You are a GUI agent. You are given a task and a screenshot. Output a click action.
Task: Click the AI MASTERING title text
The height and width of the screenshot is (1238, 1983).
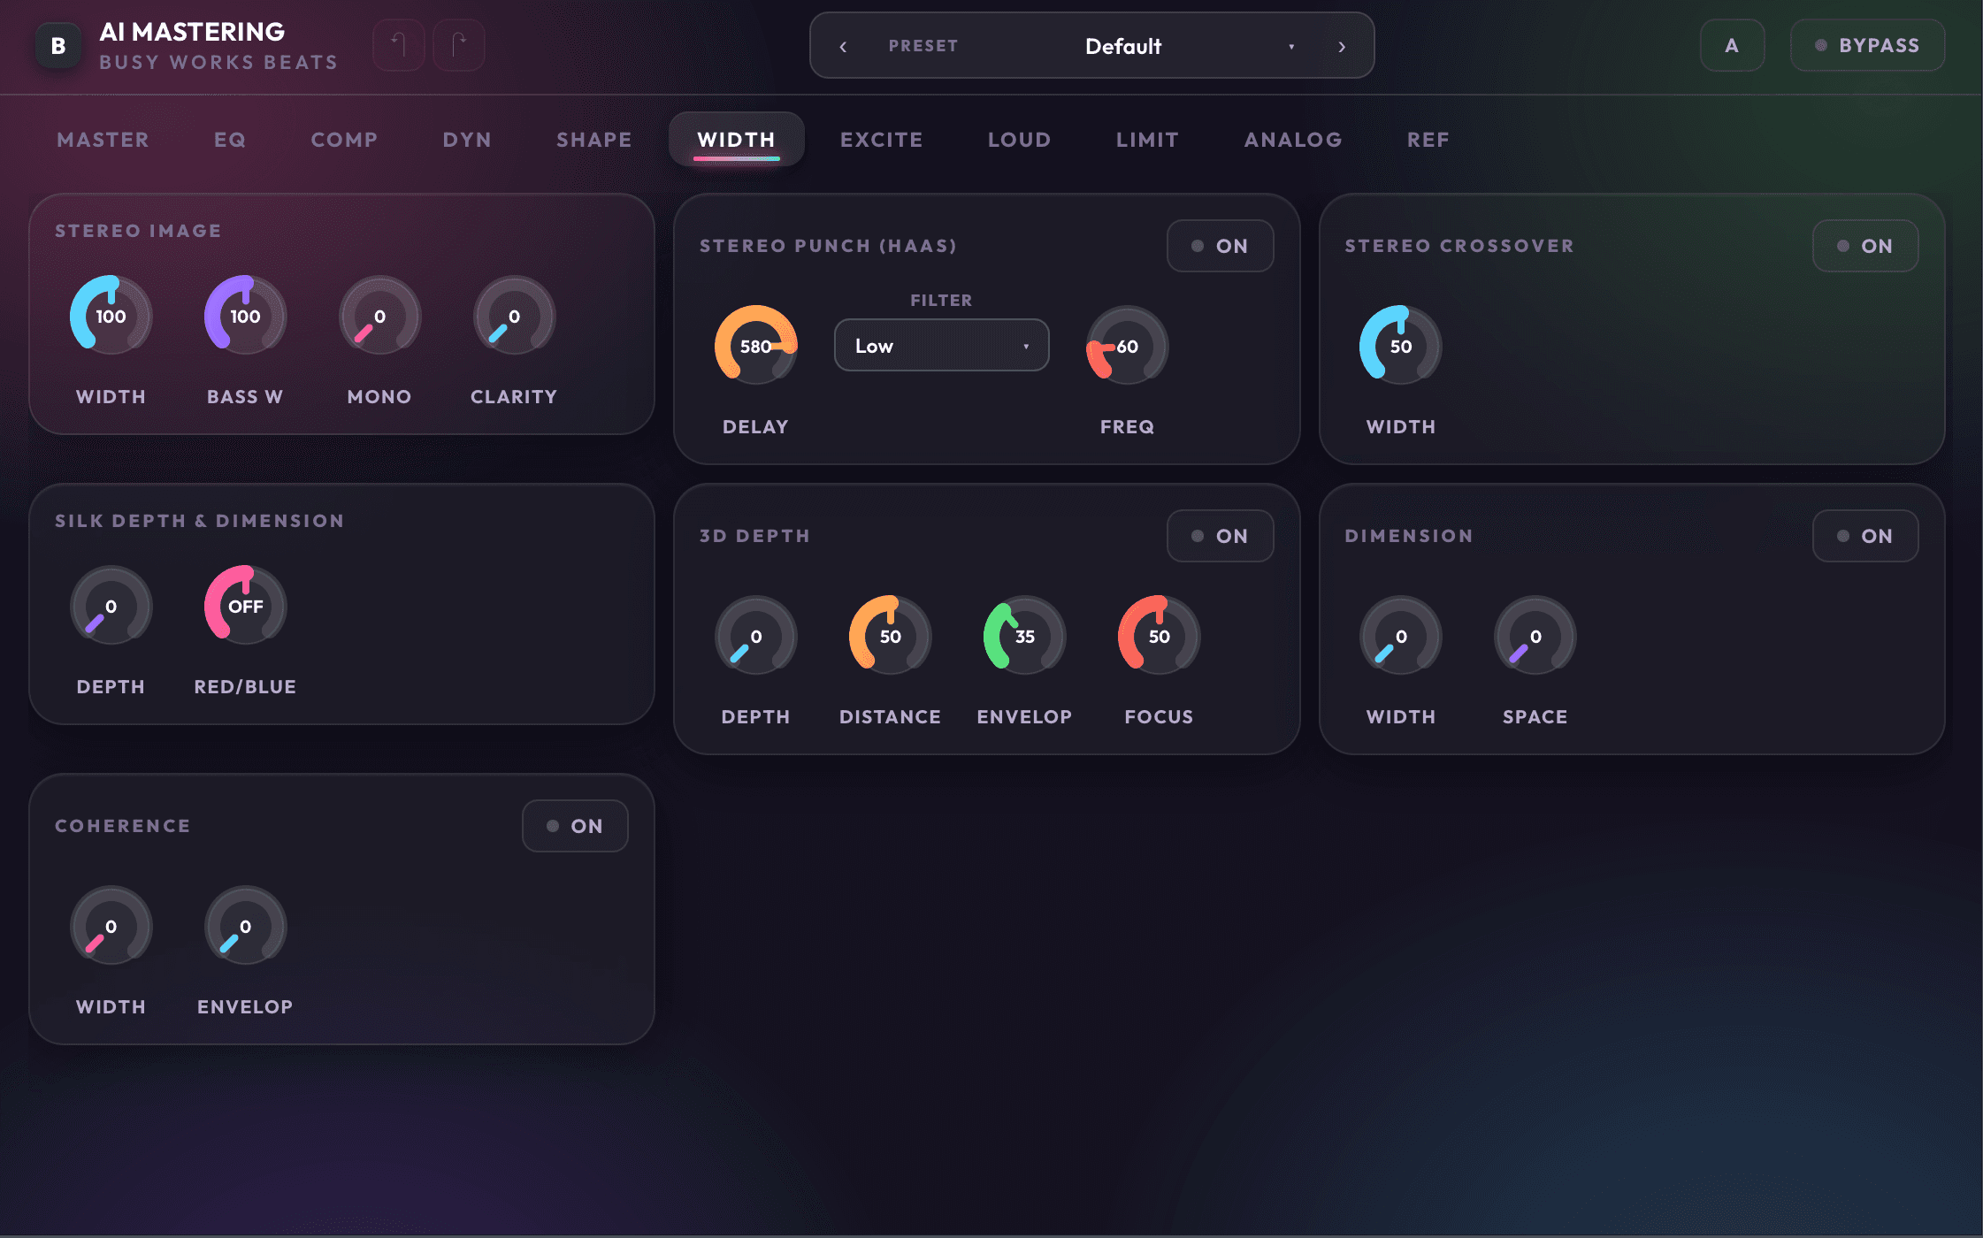pyautogui.click(x=192, y=32)
